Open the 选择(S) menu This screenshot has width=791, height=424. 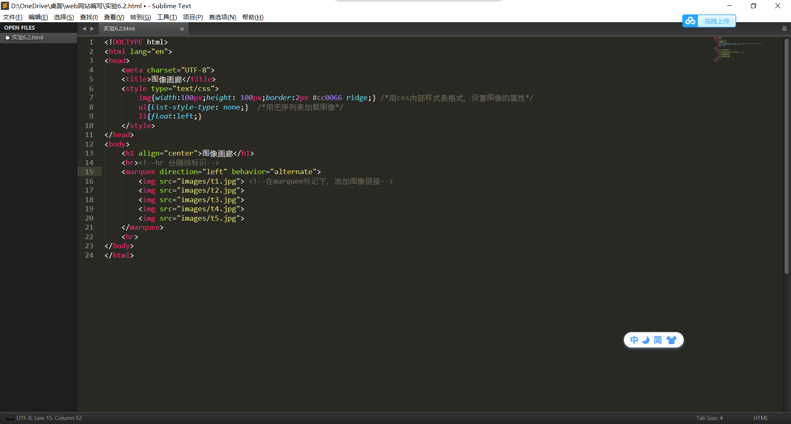(x=64, y=17)
